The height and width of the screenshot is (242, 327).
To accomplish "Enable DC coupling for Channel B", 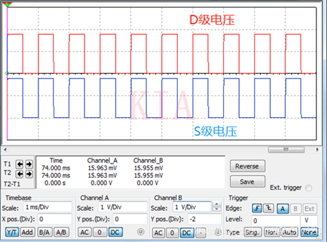I will 186,233.
